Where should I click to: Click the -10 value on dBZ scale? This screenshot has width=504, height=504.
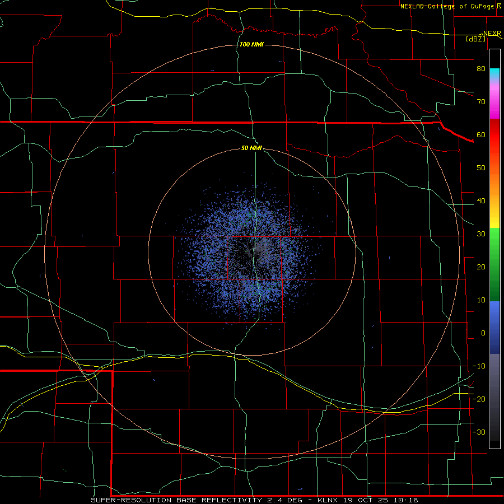tap(479, 366)
